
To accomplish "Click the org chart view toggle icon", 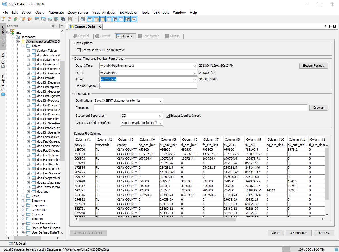I will (127, 19).
